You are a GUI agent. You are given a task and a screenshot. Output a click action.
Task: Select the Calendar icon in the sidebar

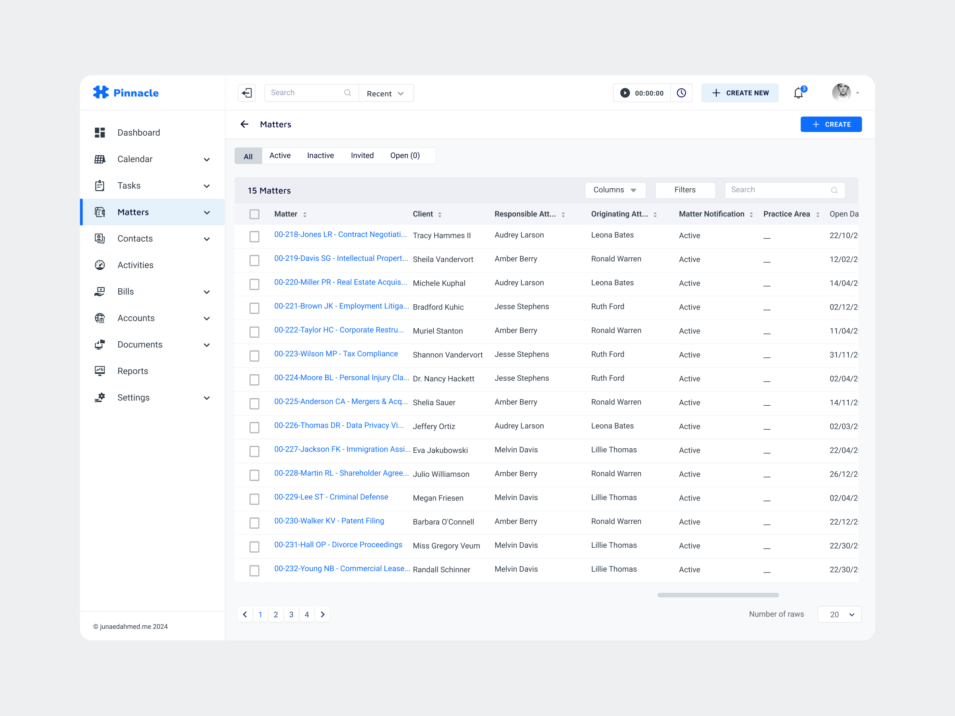pyautogui.click(x=100, y=159)
